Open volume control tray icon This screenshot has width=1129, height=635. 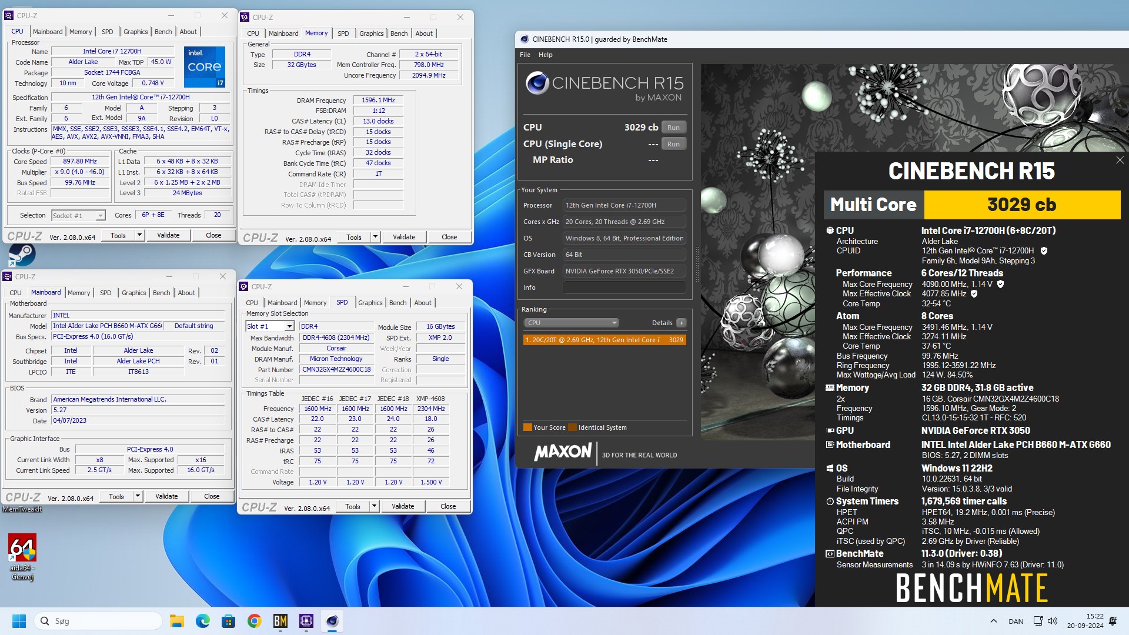coord(1053,621)
